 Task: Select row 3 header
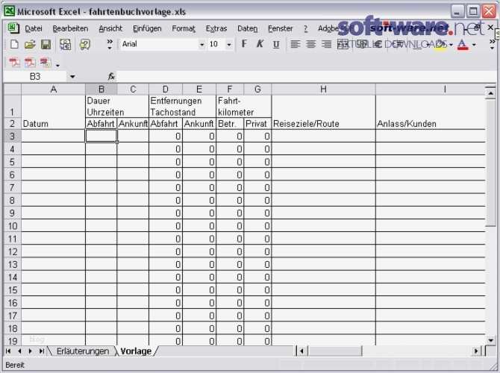13,136
